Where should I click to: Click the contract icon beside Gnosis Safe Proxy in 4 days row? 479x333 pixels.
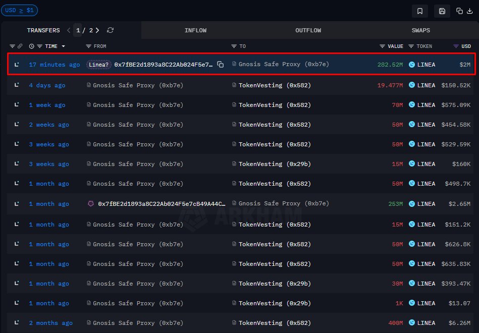(x=89, y=85)
